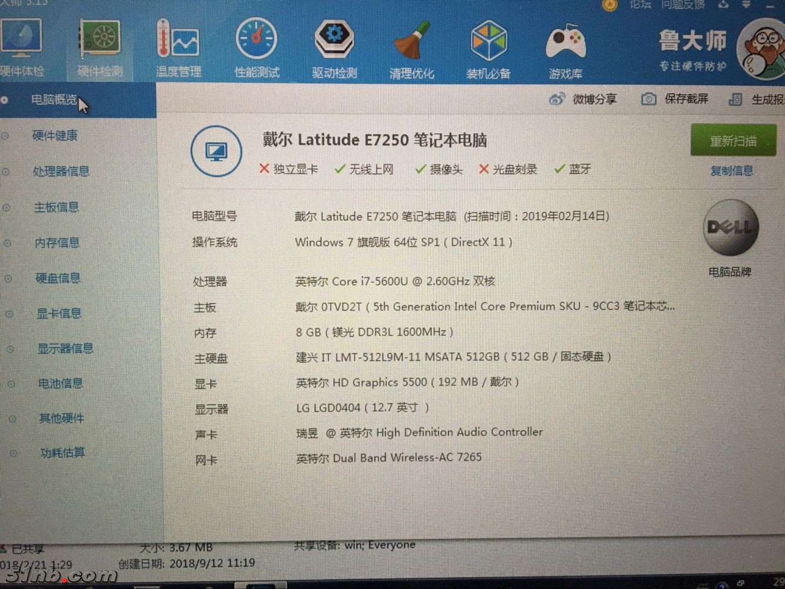
Task: Open the 硬件体检 hardware checkup icon
Action: click(x=21, y=41)
